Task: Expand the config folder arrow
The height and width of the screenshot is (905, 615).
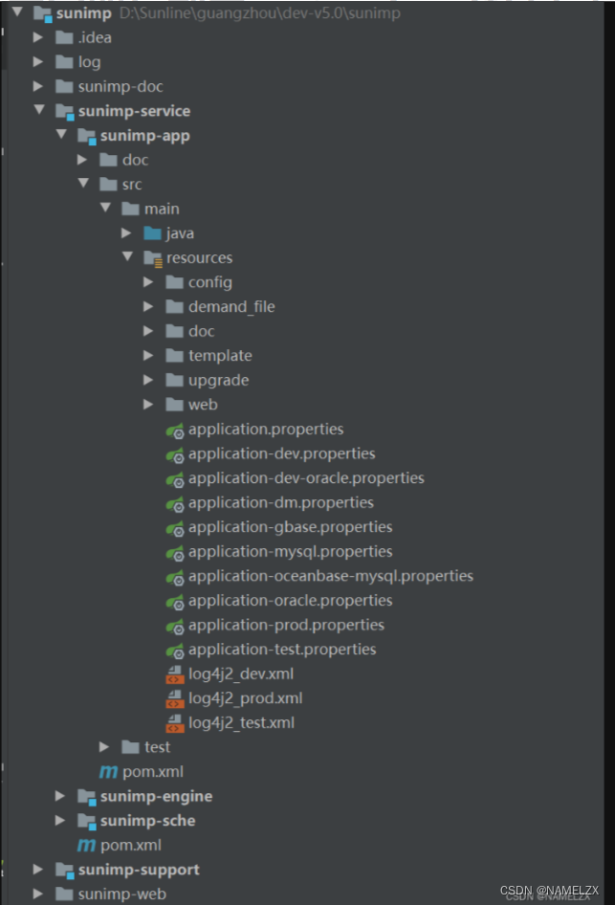Action: [x=148, y=282]
